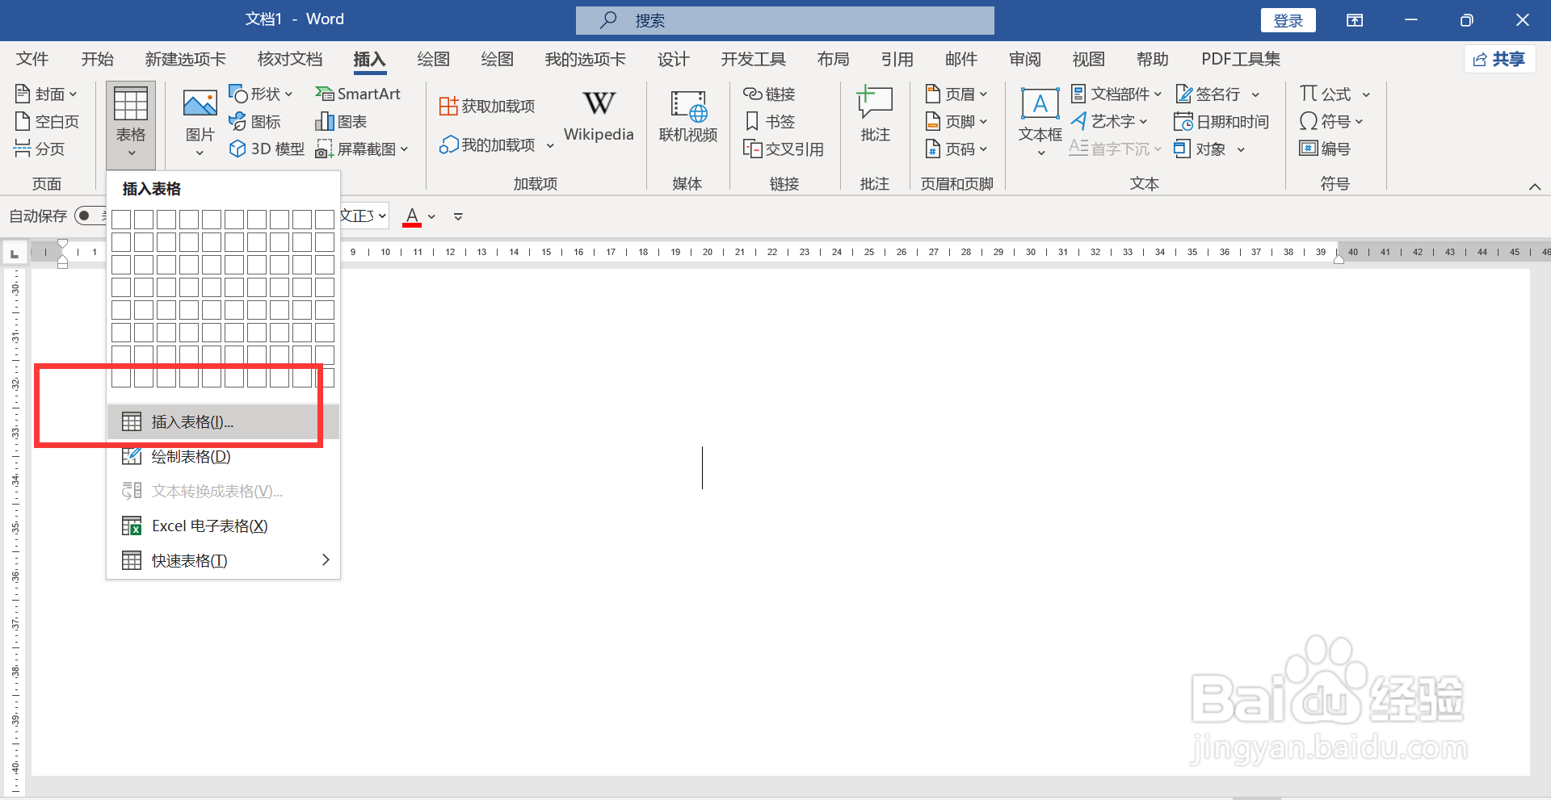Open the Wikipedia add-in
The height and width of the screenshot is (800, 1551).
(599, 115)
